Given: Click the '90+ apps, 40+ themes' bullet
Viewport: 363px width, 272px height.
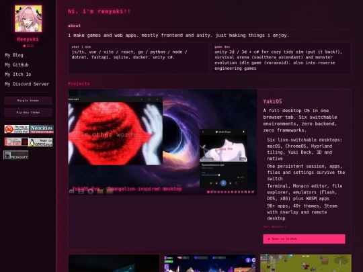Looking at the screenshot, I should pos(302,212).
